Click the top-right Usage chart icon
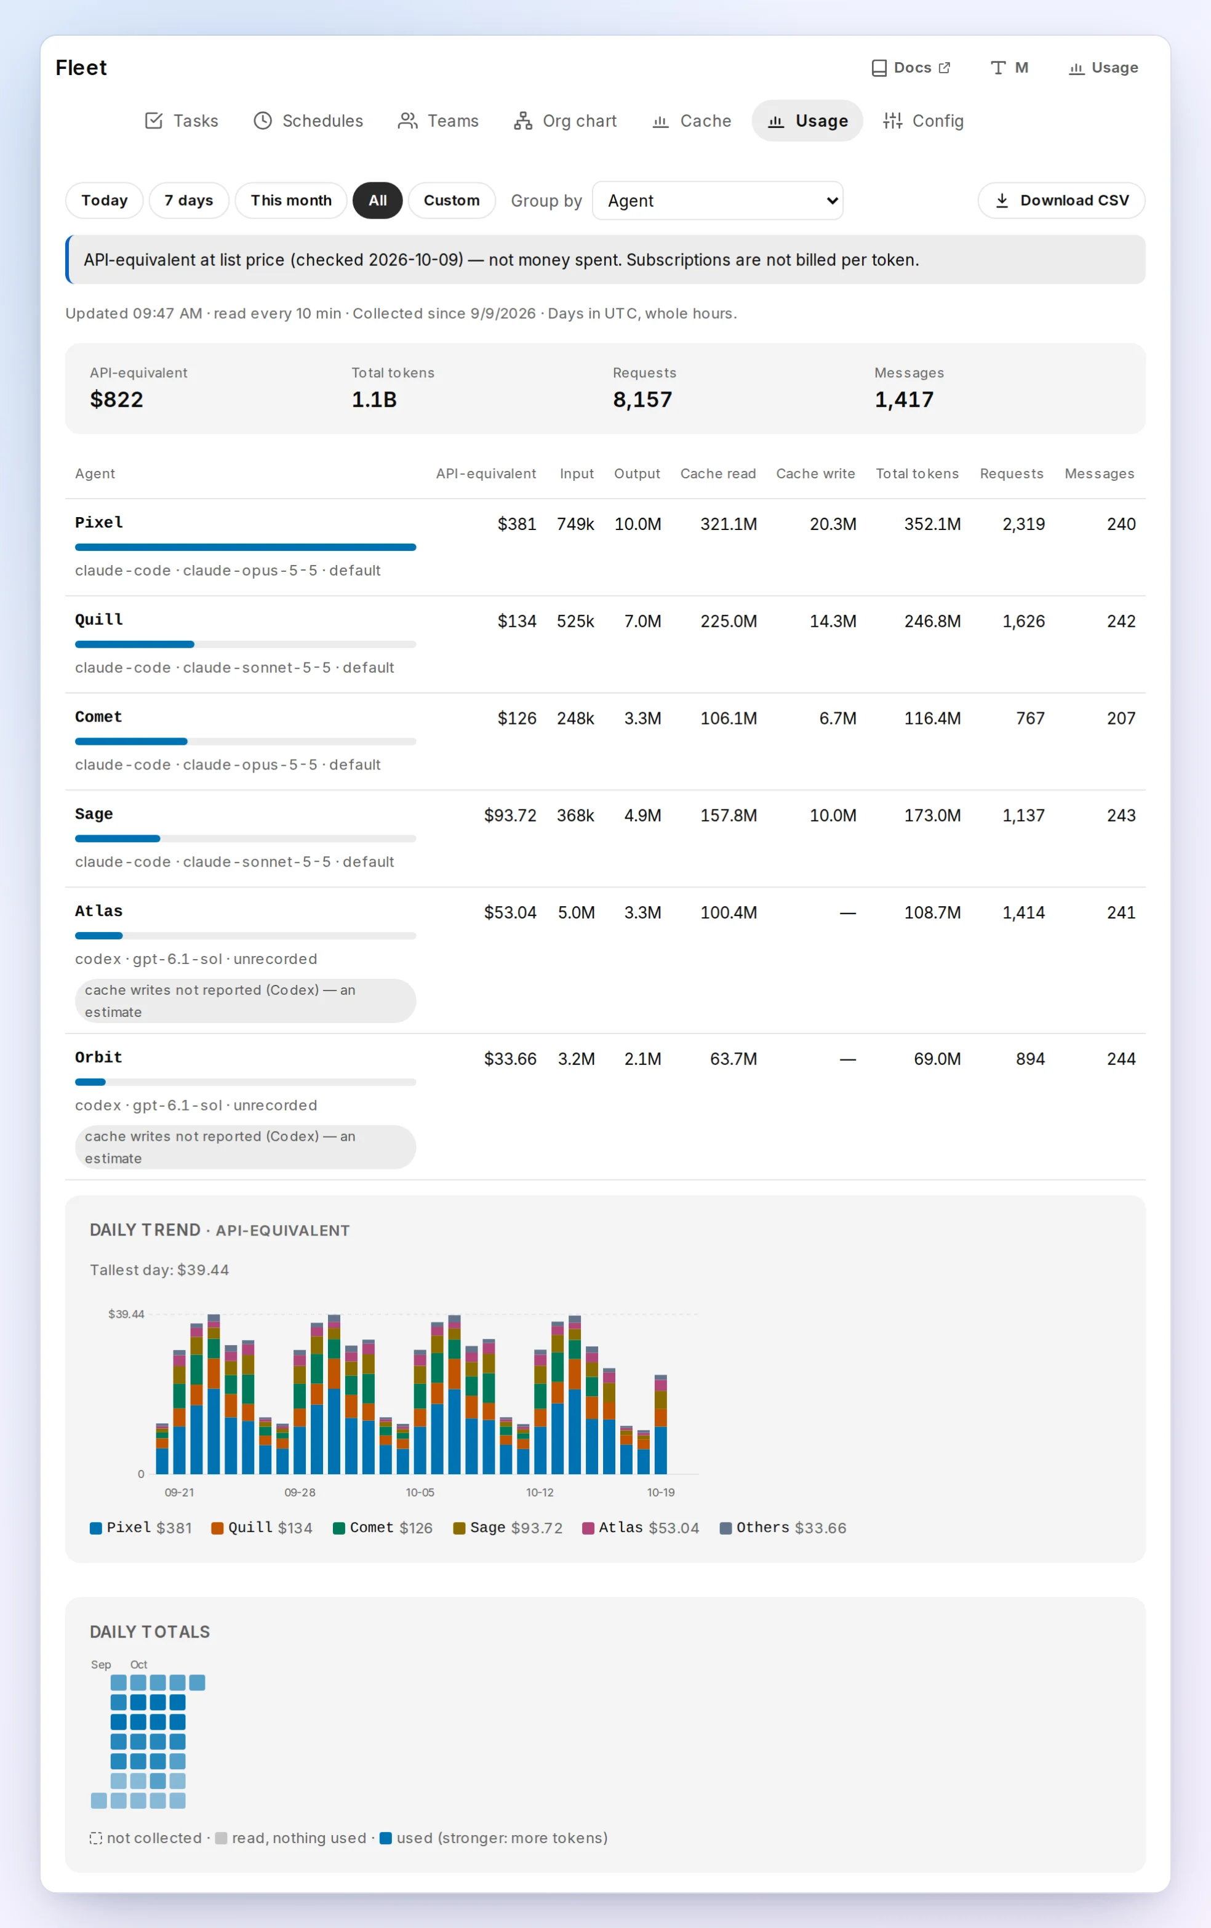The height and width of the screenshot is (1928, 1211). 1076,69
